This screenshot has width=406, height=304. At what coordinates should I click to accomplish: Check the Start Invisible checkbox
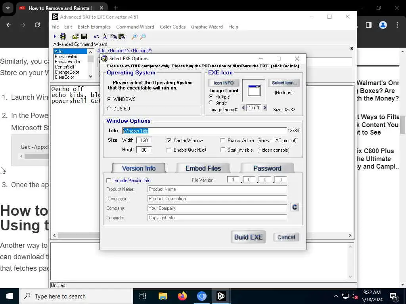[x=223, y=150]
